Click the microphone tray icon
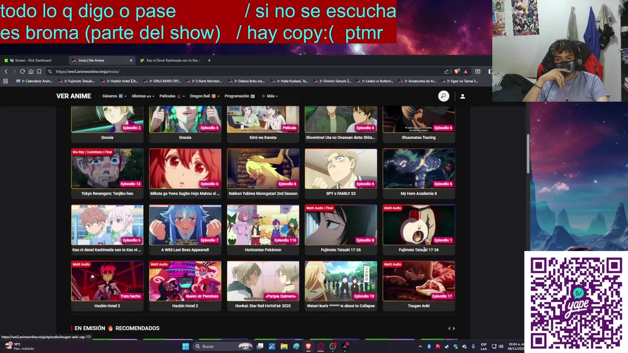 [473, 347]
